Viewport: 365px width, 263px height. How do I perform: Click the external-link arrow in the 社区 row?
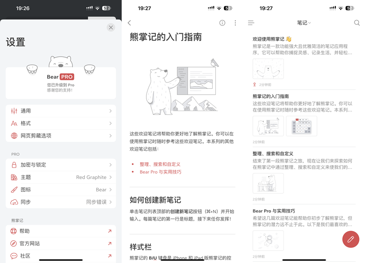109,256
